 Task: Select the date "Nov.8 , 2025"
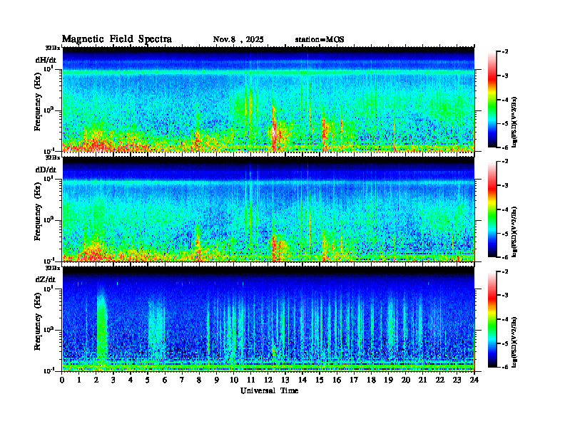(238, 40)
